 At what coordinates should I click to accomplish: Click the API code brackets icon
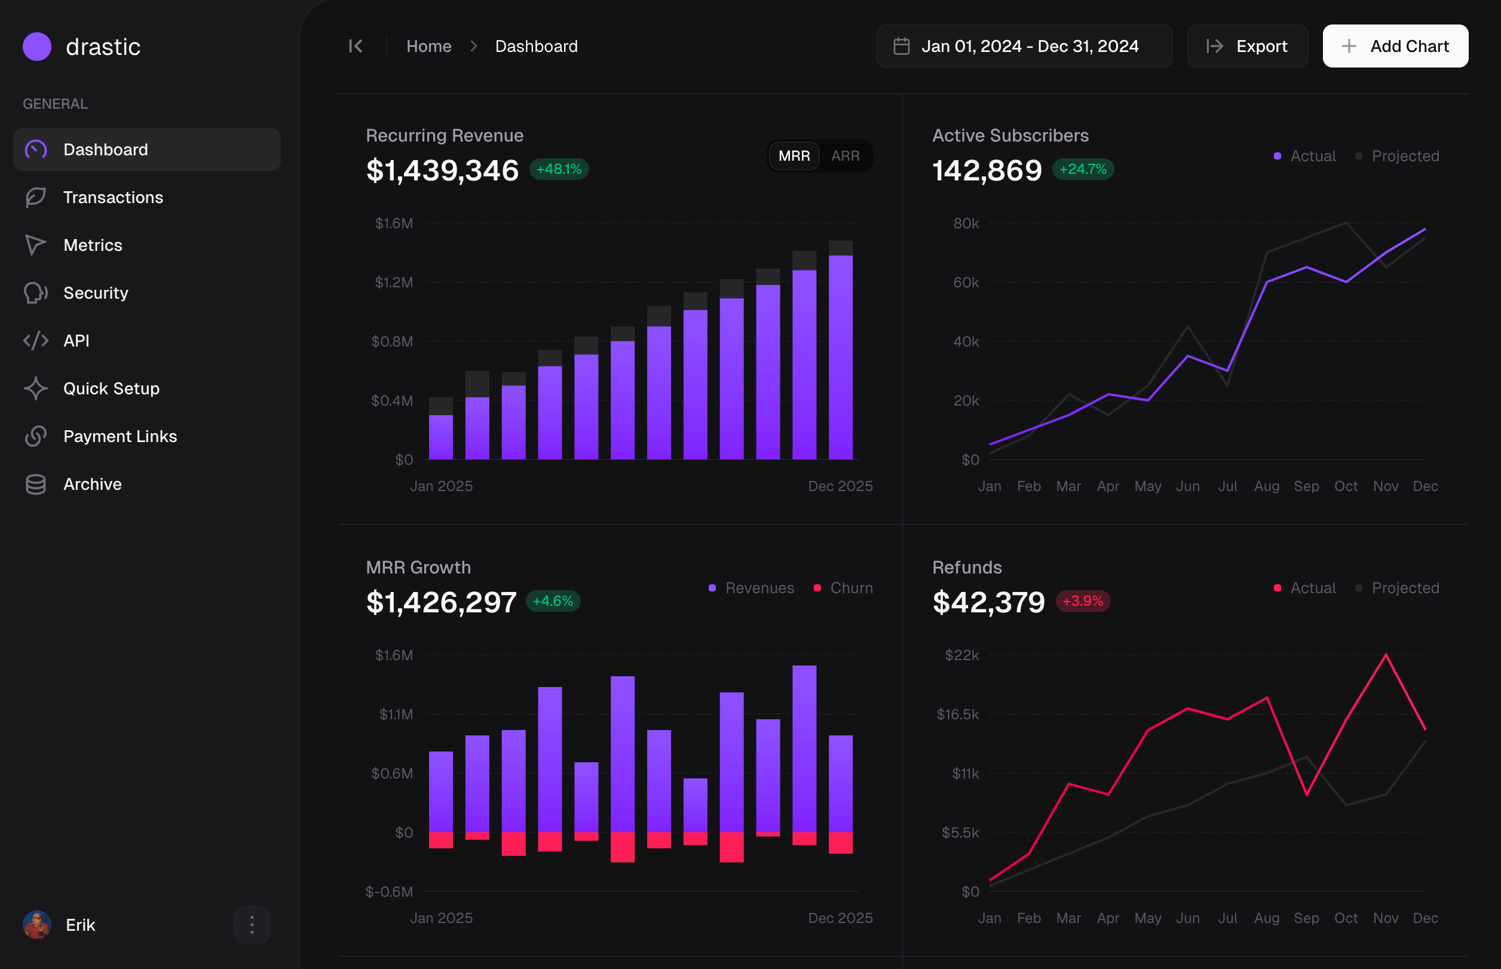click(36, 341)
